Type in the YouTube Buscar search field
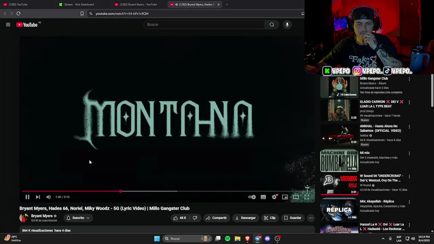434x244 pixels. tap(204, 24)
